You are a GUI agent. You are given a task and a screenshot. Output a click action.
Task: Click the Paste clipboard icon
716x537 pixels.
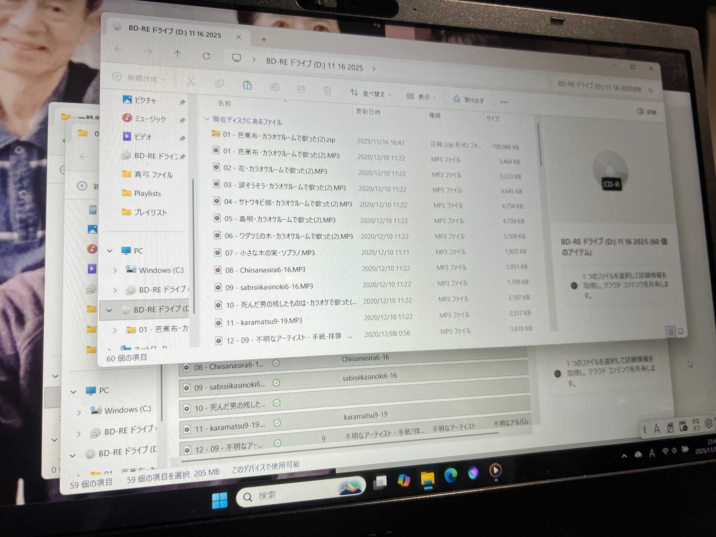tap(247, 86)
